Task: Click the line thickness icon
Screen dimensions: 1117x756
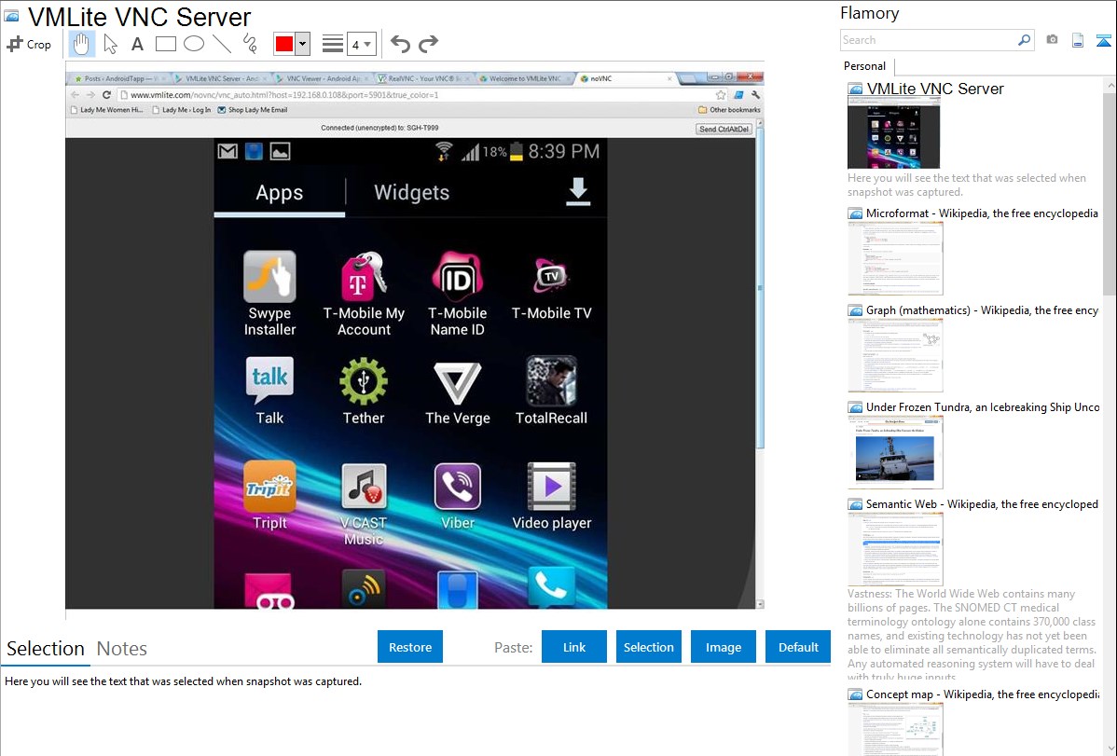Action: [333, 44]
